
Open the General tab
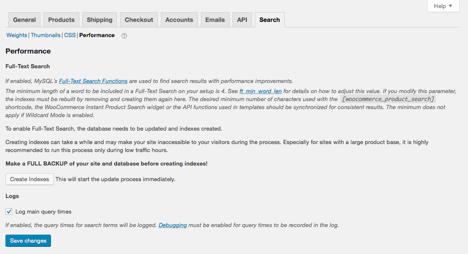(24, 20)
